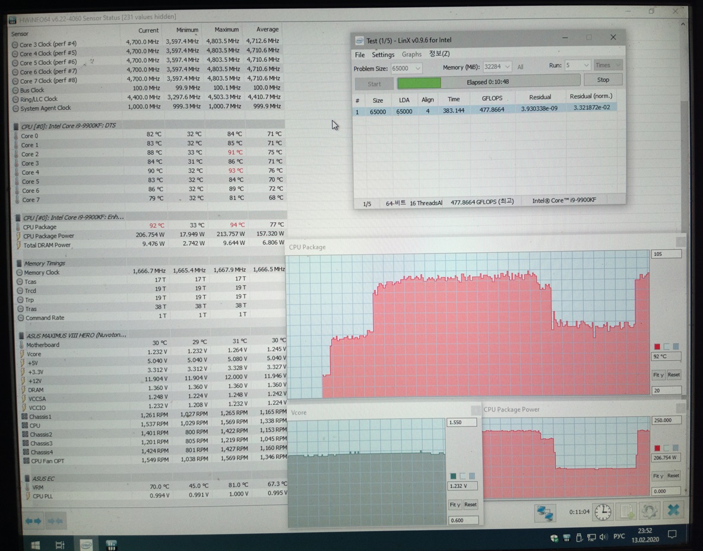Image resolution: width=703 pixels, height=551 pixels.
Task: Select Ring/LLC Clock sensor row
Action: 148,98
